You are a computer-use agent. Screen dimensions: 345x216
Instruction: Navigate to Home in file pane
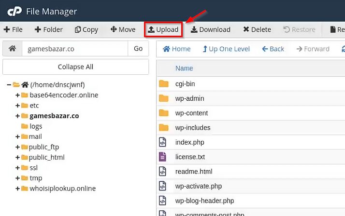click(x=177, y=49)
